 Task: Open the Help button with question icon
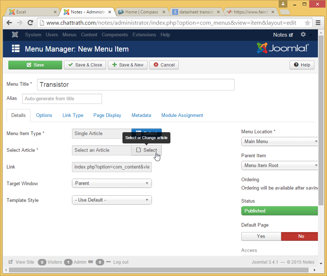302,65
